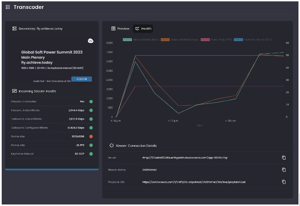Screen dimensions: 300x206
Task: Hide the Frame Rate (FPS) chart series
Action: coord(217,40)
